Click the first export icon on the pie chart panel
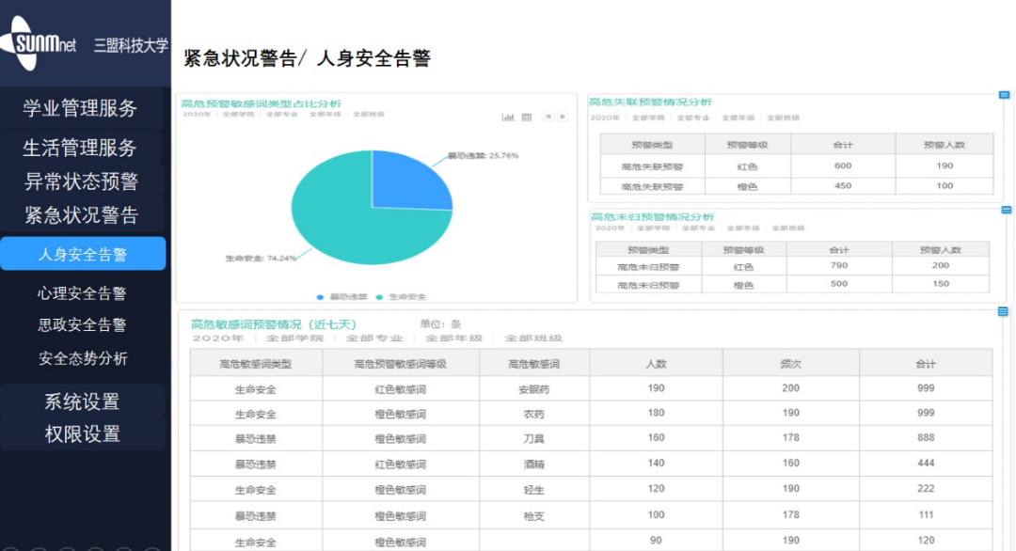 tap(548, 118)
